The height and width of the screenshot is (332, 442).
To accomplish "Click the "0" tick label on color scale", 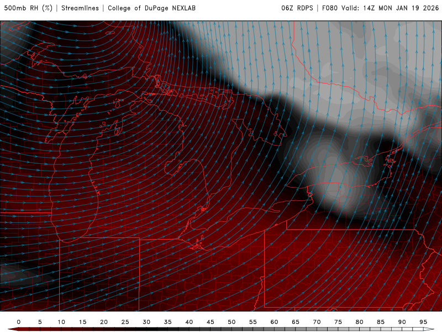I will pyautogui.click(x=19, y=322).
